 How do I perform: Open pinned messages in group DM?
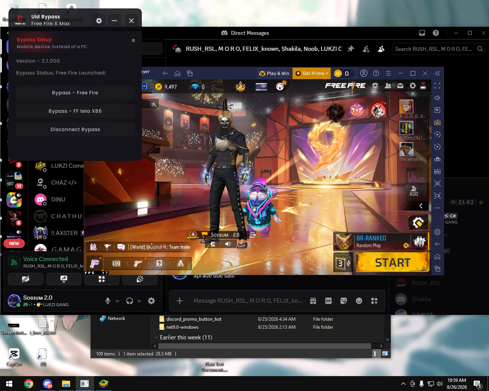351,49
